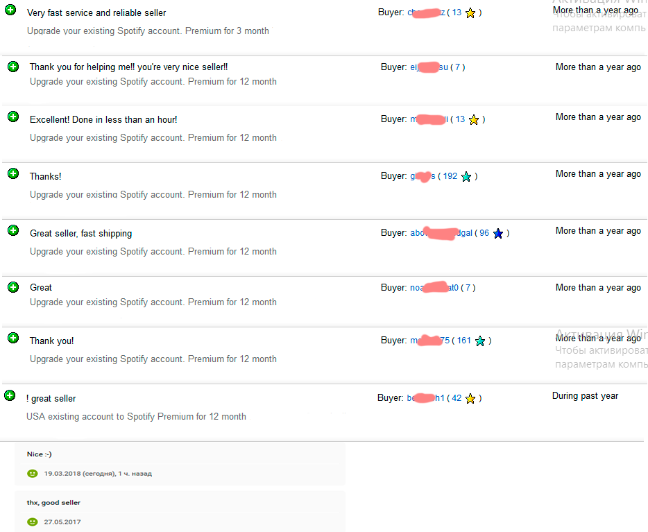Image resolution: width=648 pixels, height=532 pixels.
Task: Click the feedback score 161 link
Action: [x=463, y=341]
